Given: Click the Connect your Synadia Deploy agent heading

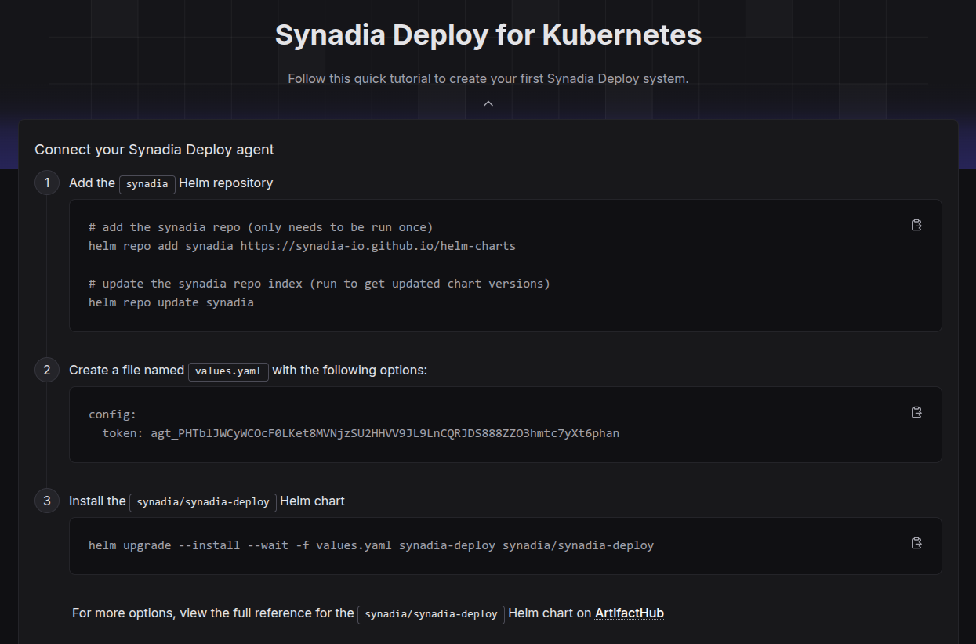Looking at the screenshot, I should pos(154,149).
